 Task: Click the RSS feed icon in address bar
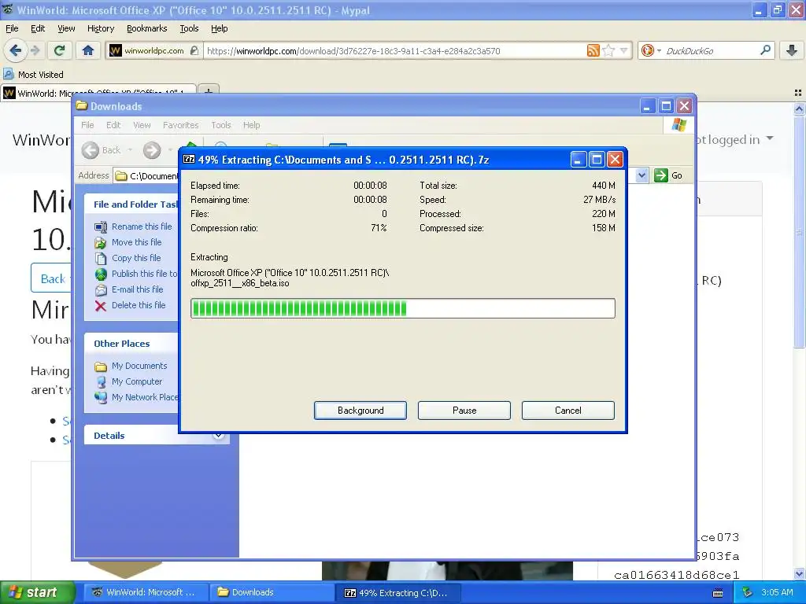click(x=593, y=50)
